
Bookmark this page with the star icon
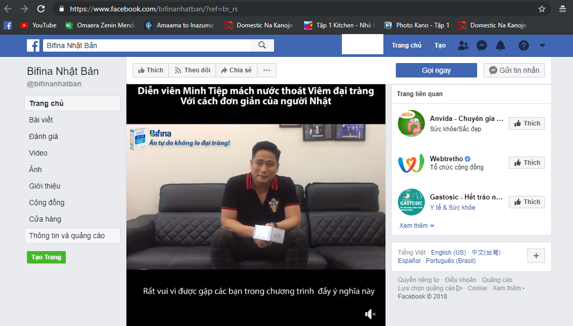point(542,9)
